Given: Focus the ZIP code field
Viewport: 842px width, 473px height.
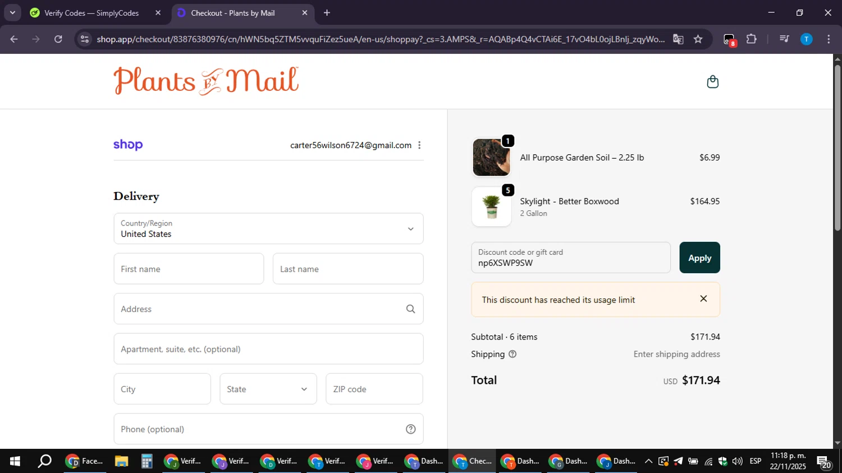Looking at the screenshot, I should tap(374, 389).
